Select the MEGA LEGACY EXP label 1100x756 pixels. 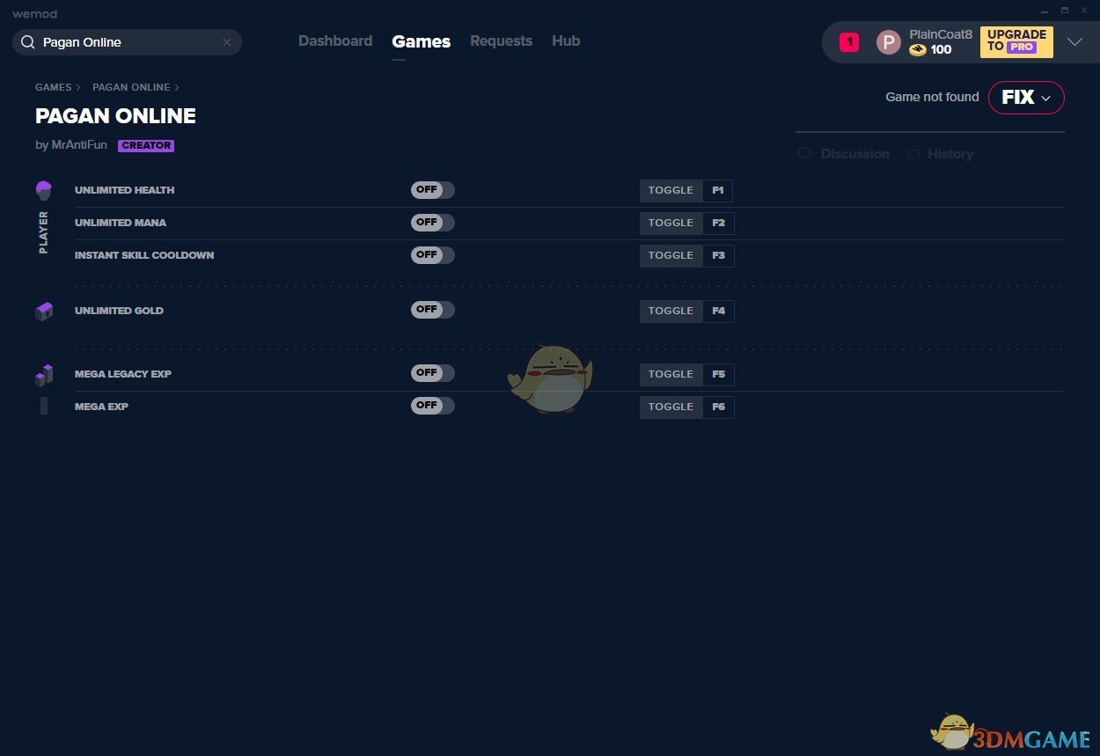pyautogui.click(x=123, y=374)
